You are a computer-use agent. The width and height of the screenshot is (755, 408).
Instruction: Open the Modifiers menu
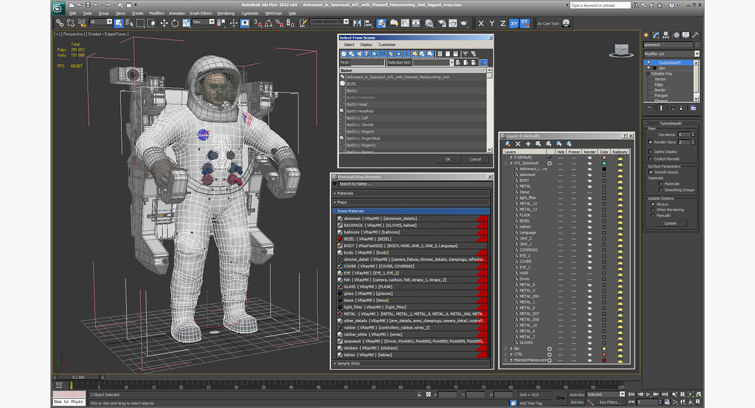pyautogui.click(x=157, y=13)
